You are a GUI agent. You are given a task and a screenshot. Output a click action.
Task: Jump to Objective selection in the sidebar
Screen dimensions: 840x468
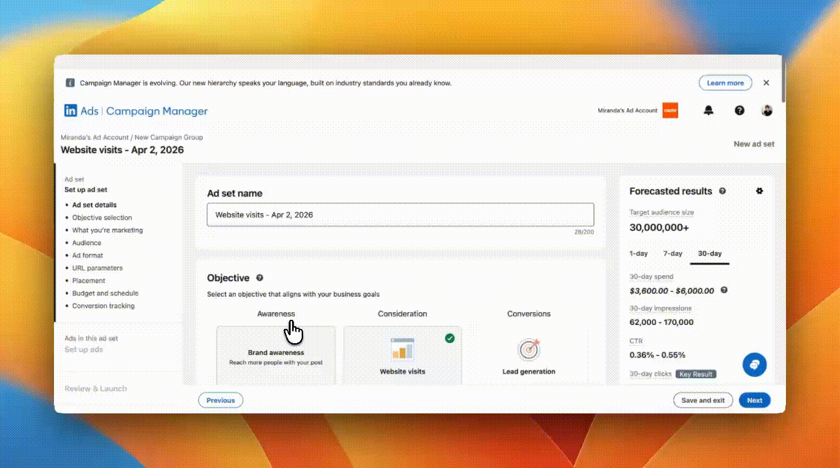tap(102, 218)
